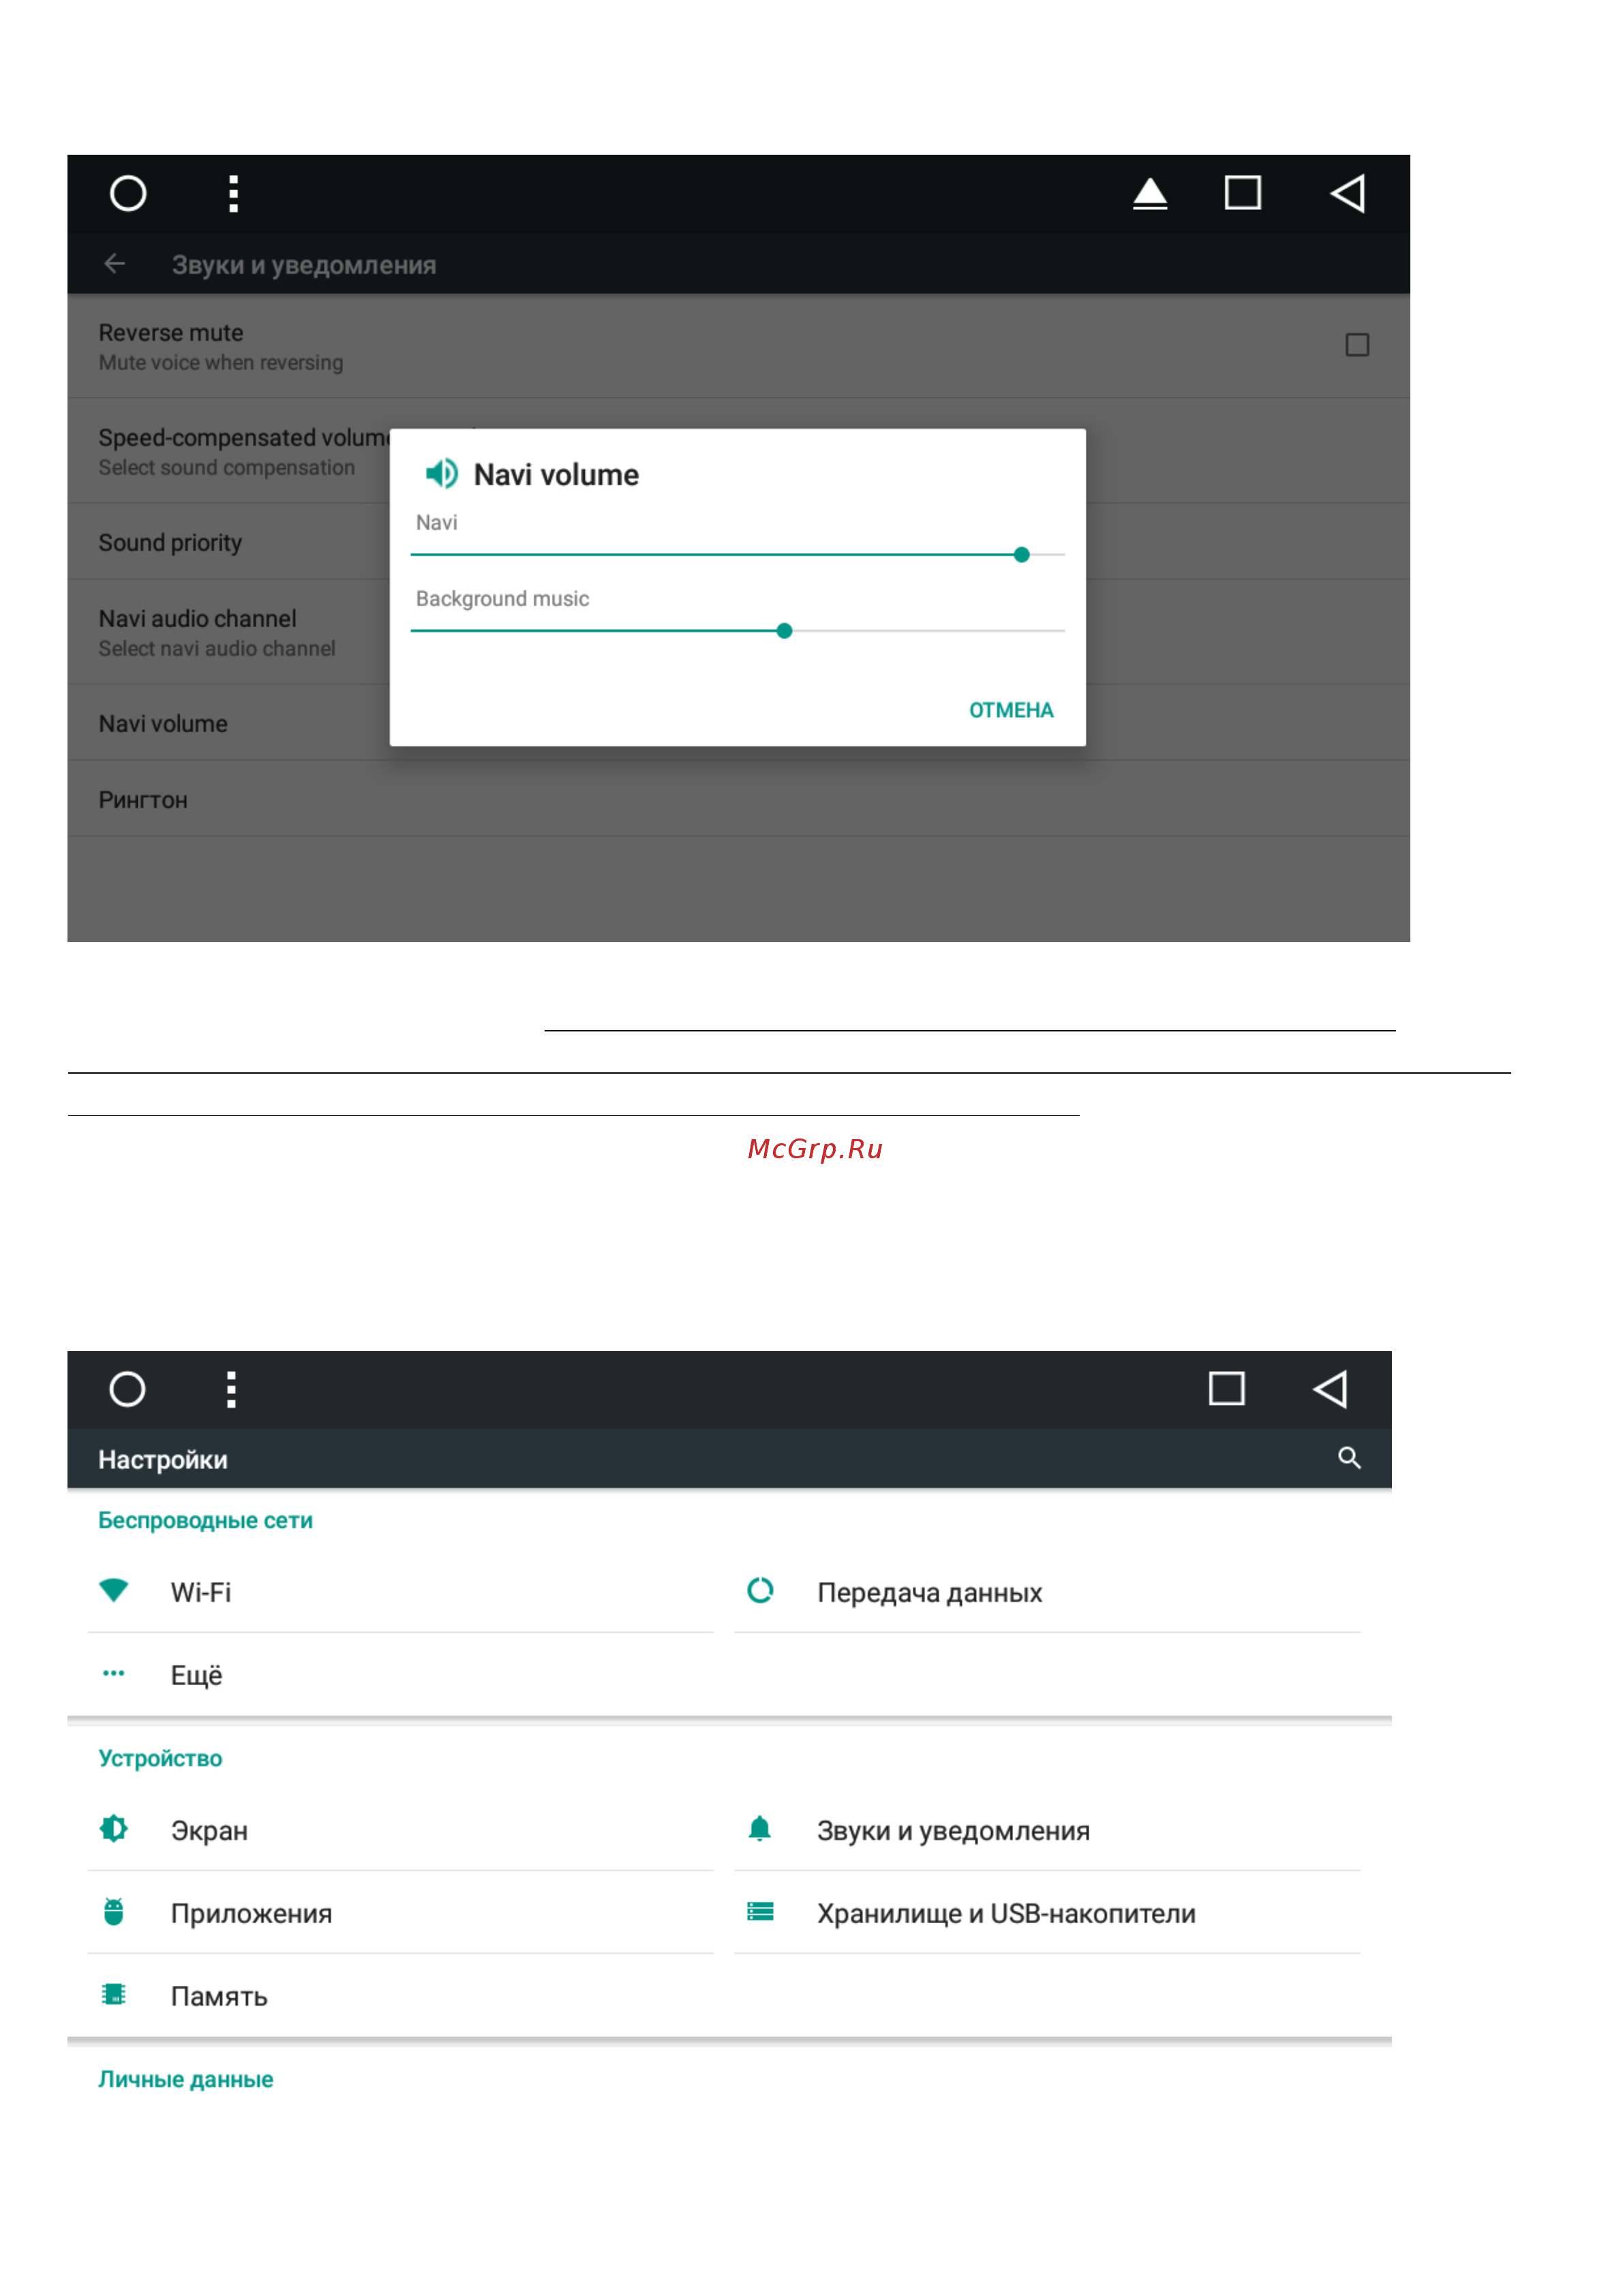Adjust the Navi volume slider
1623x2296 pixels.
pos(737,554)
